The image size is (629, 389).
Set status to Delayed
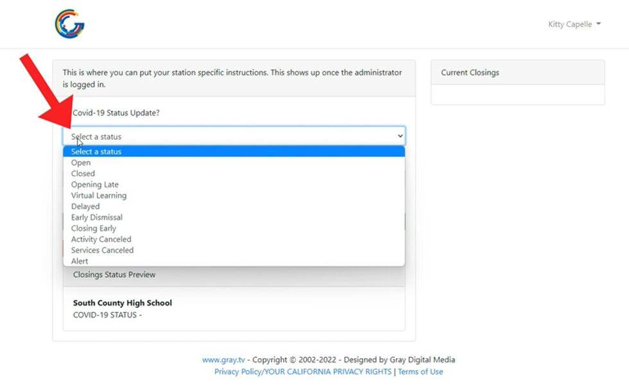click(85, 206)
